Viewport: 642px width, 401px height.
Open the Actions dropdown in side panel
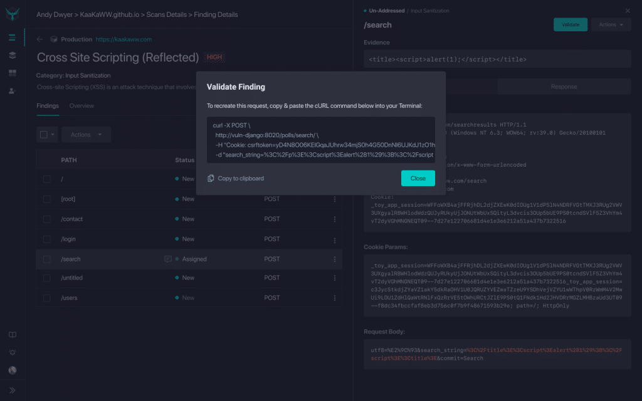pyautogui.click(x=611, y=24)
